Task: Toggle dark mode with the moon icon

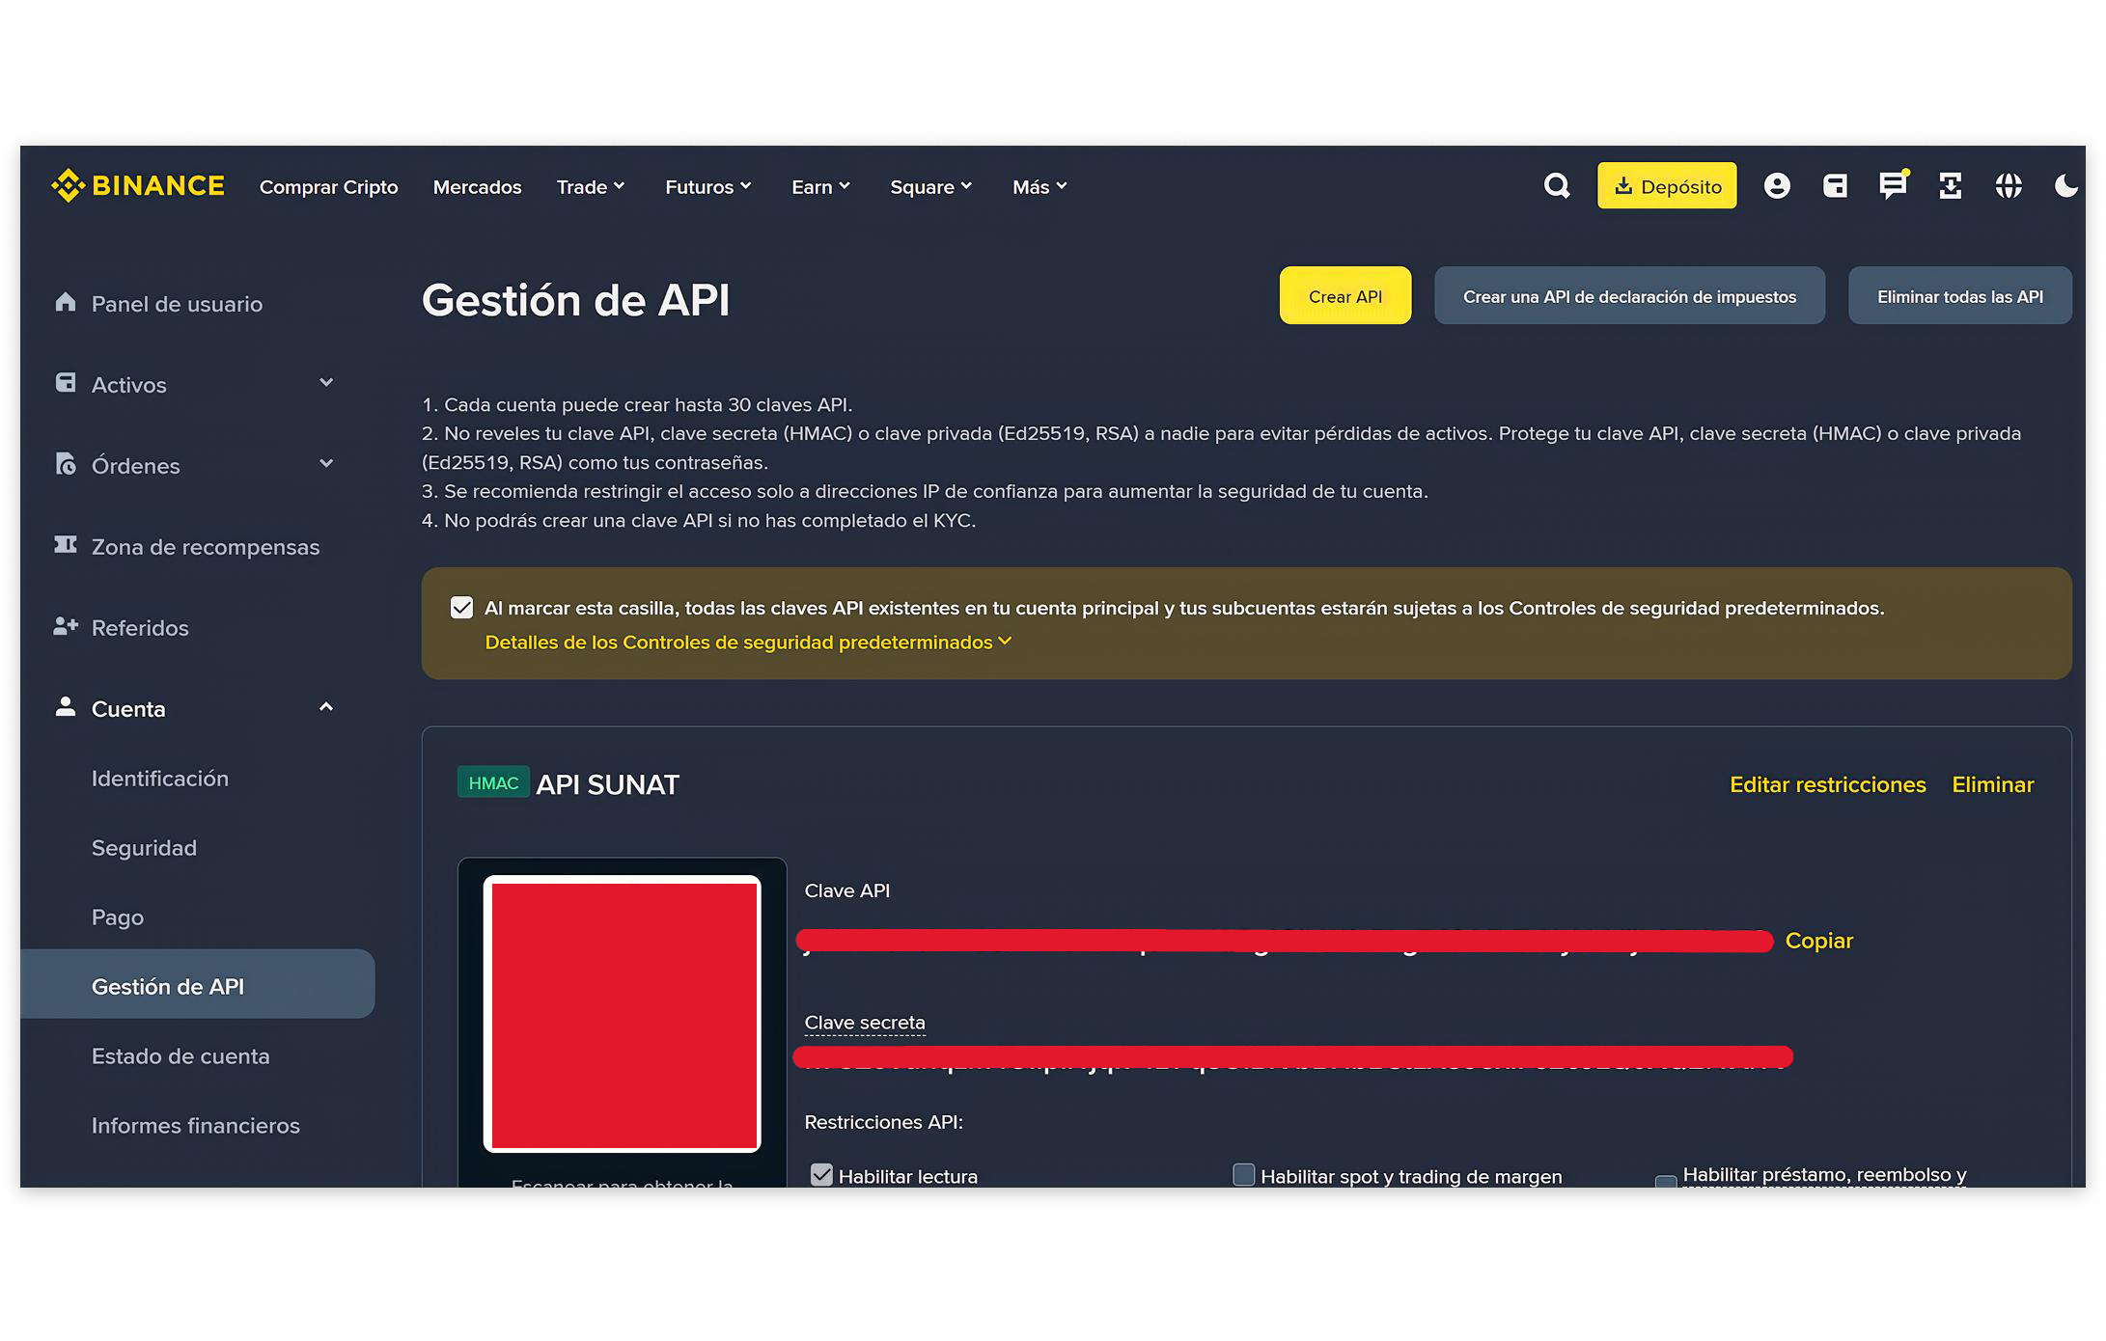Action: coord(2066,185)
